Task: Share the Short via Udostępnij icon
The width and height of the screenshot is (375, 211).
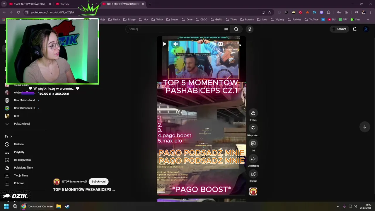Action: pos(253,159)
